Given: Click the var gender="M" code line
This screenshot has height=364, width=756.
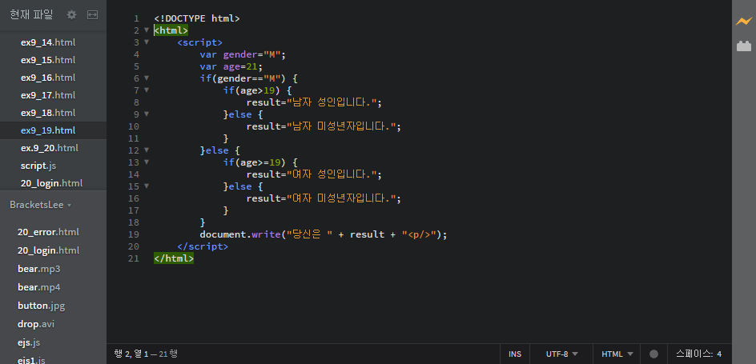Looking at the screenshot, I should point(243,54).
